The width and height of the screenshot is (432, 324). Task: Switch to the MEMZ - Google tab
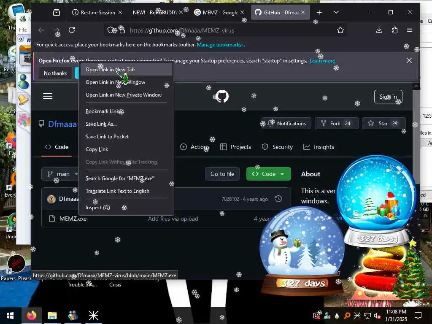point(216,12)
